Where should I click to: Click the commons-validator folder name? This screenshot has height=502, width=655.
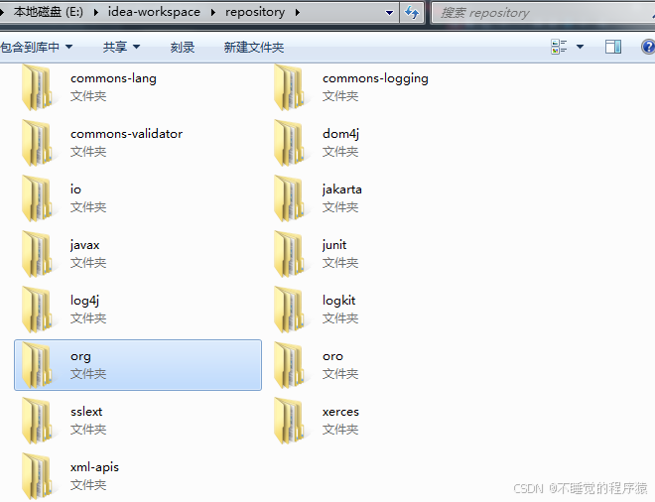coord(126,134)
